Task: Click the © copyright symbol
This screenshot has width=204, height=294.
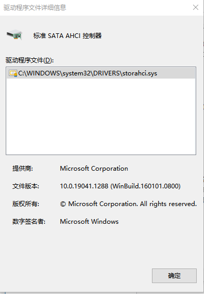Action: [x=63, y=204]
